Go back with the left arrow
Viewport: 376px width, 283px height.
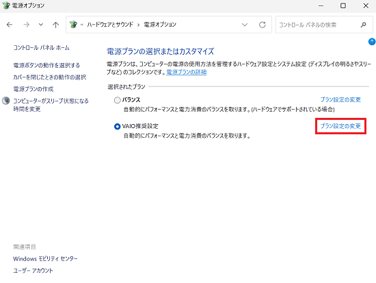click(10, 25)
